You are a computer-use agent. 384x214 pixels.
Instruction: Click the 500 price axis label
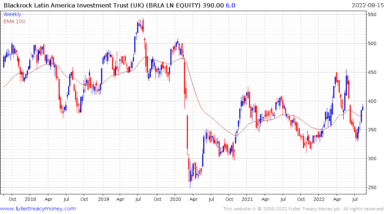click(x=372, y=44)
